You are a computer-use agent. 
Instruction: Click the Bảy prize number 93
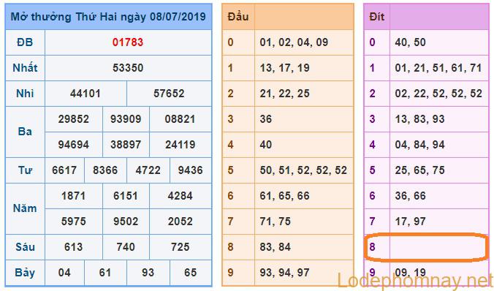tap(148, 273)
